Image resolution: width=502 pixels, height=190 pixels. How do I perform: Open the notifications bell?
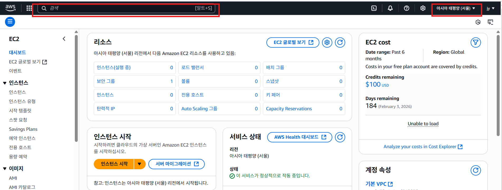click(x=390, y=8)
